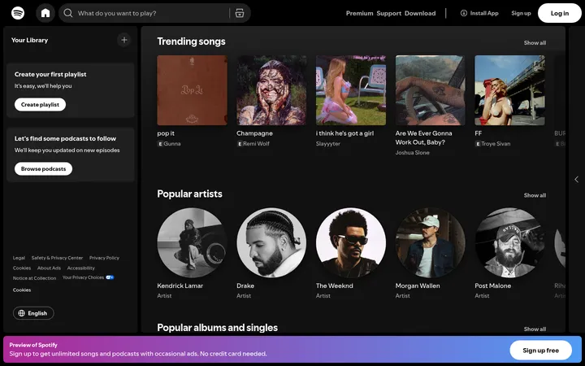Click the Troye Sivan artist name

point(496,144)
